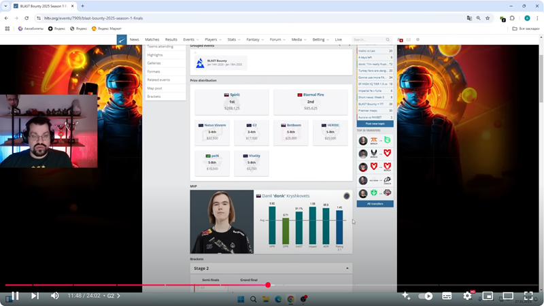The image size is (544, 306).
Task: Toggle YouTube autoplay switch
Action: pos(426,296)
